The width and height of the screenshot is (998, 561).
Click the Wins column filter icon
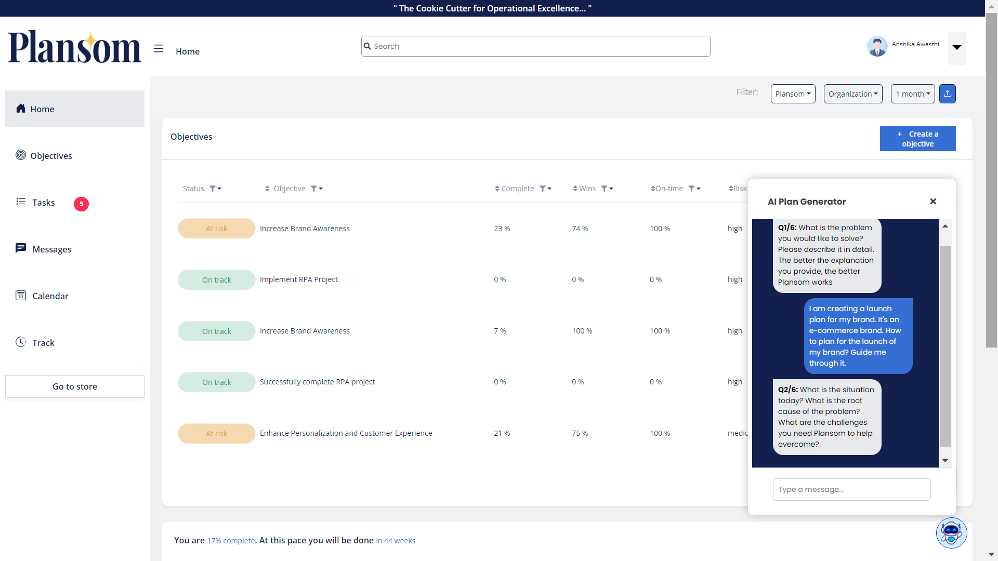pos(605,189)
